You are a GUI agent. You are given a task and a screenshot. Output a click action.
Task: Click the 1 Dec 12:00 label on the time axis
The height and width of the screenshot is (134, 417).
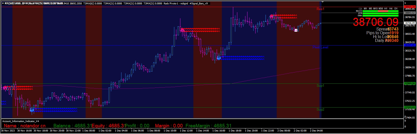point(186,131)
